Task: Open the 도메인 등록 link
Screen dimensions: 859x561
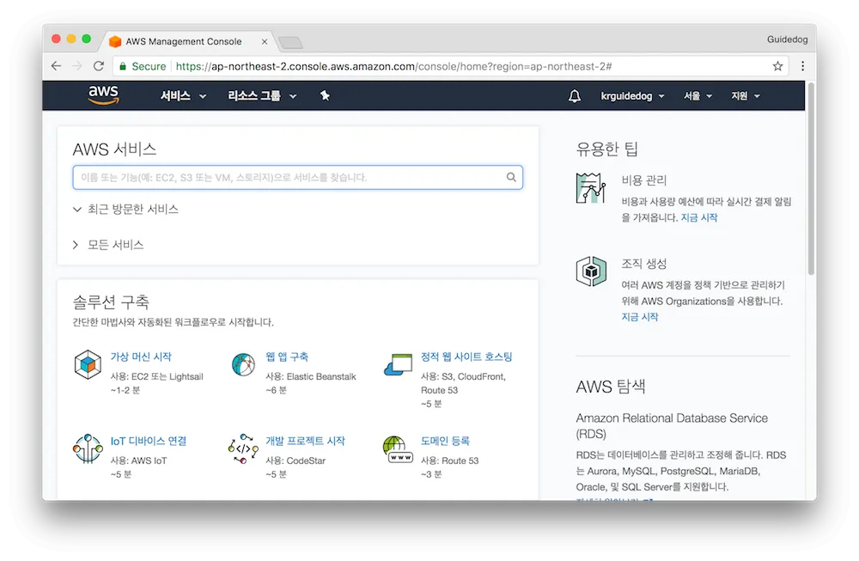Action: click(x=445, y=441)
